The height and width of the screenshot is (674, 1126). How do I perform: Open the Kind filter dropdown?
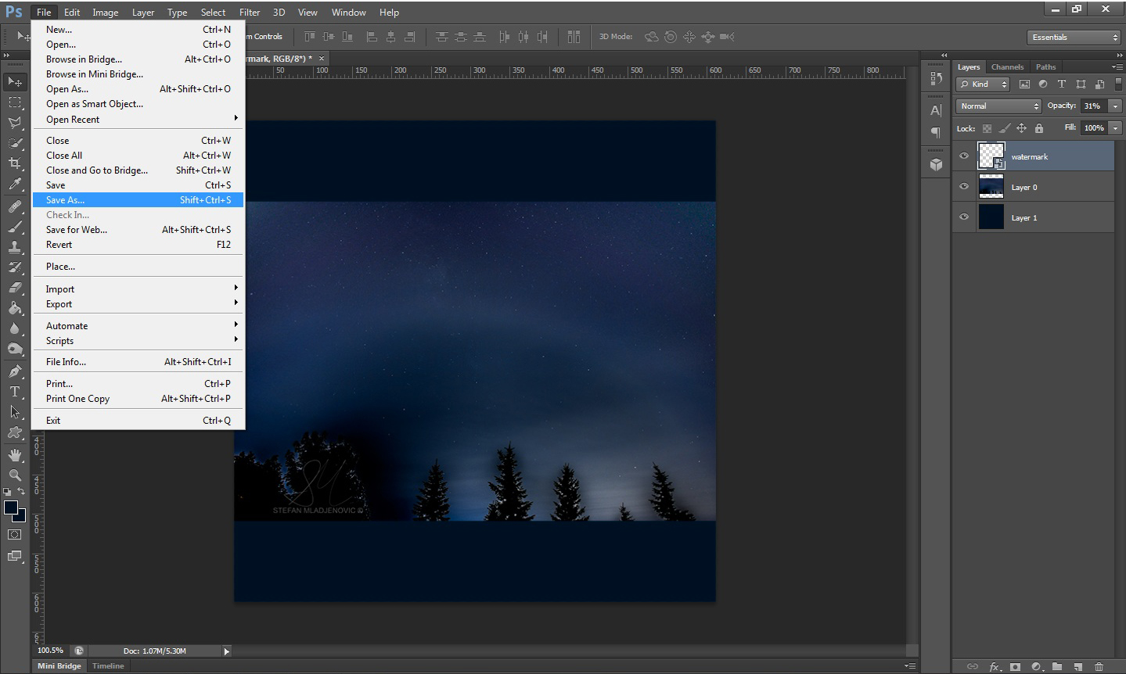pos(984,84)
